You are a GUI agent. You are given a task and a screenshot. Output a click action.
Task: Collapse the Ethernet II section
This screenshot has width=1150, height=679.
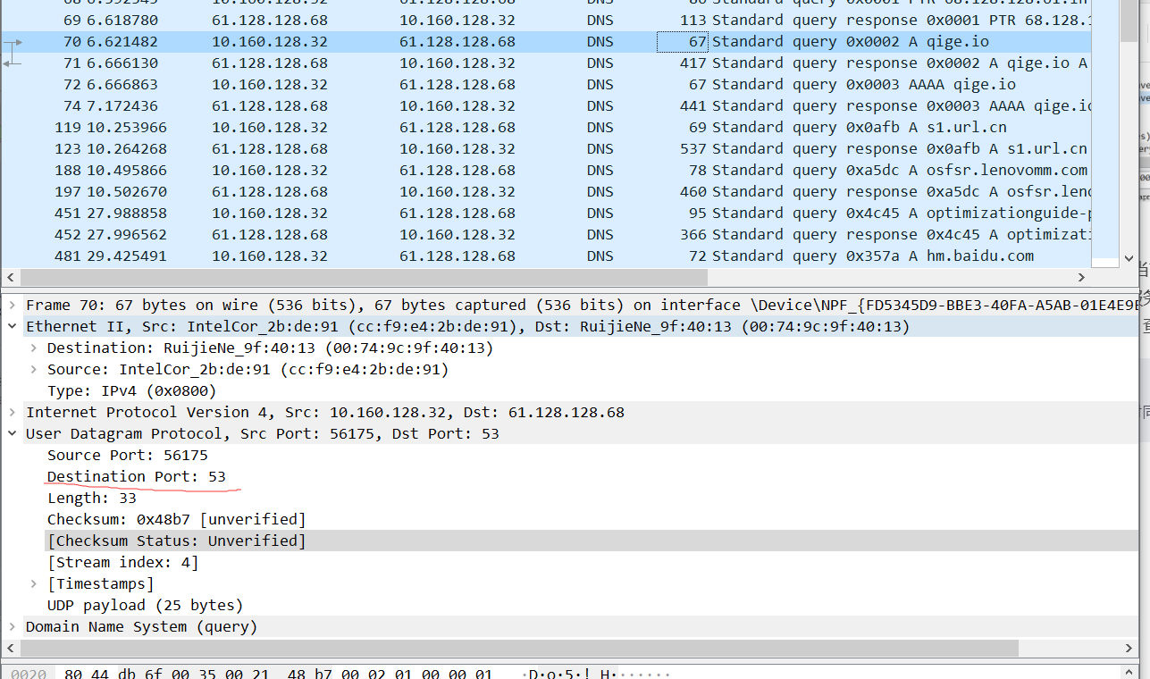pos(12,327)
